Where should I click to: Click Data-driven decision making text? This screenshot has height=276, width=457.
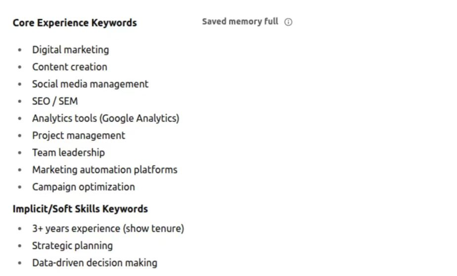tap(95, 263)
